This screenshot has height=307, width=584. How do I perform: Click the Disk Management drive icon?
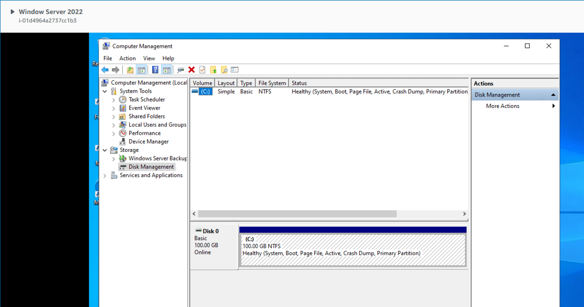[123, 167]
